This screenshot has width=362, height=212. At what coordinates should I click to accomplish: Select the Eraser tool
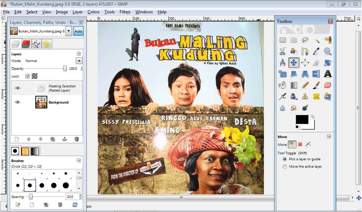pos(328,85)
